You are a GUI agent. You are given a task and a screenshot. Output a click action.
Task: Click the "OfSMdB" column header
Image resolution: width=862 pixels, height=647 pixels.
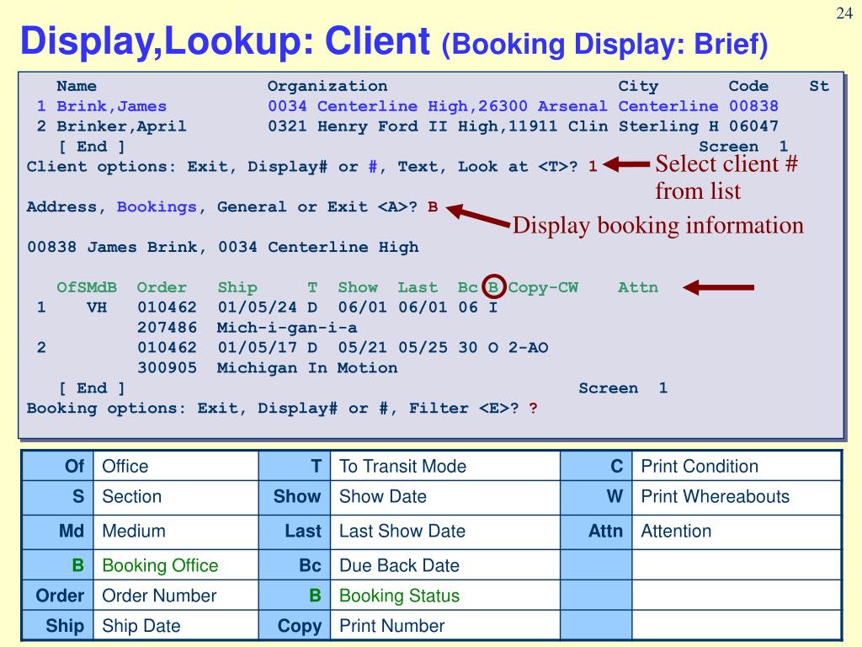(x=87, y=287)
